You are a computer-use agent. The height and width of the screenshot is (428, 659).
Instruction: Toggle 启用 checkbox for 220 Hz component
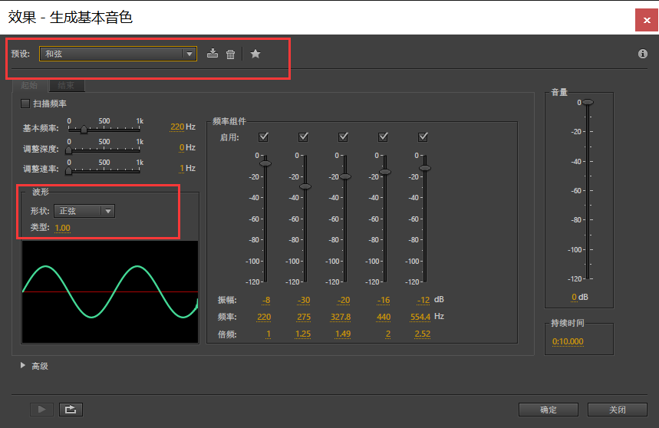[263, 137]
